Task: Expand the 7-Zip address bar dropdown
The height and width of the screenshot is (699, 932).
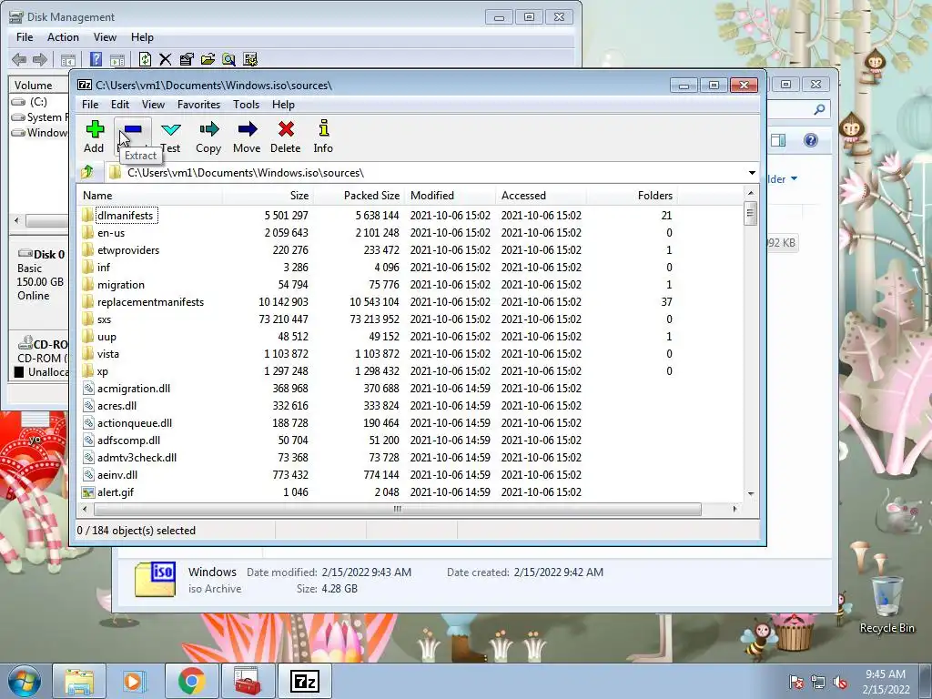Action: pyautogui.click(x=752, y=173)
